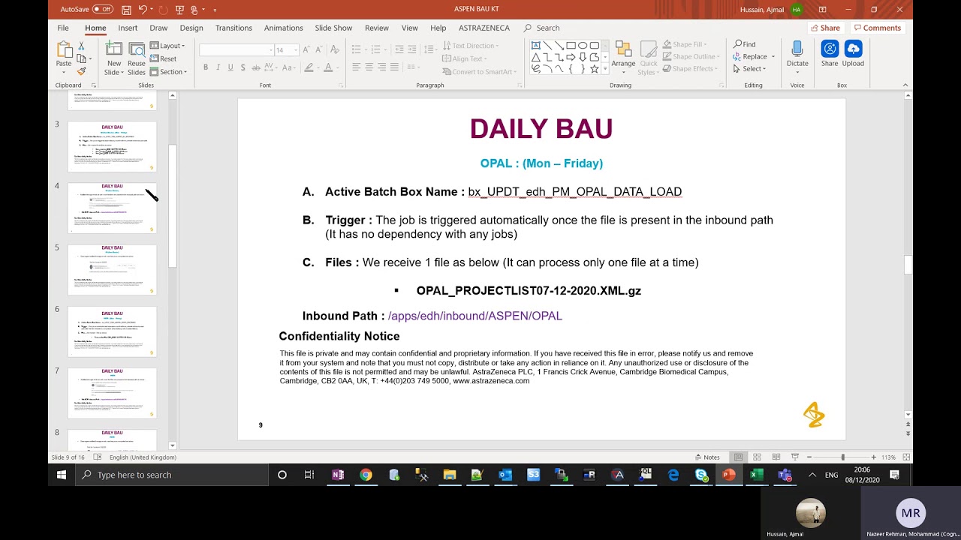Open the Layout dropdown
This screenshot has height=540, width=961.
click(167, 46)
